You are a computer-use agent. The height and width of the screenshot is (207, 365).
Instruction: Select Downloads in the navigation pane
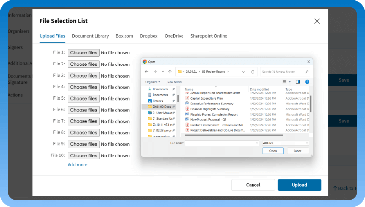coord(160,89)
